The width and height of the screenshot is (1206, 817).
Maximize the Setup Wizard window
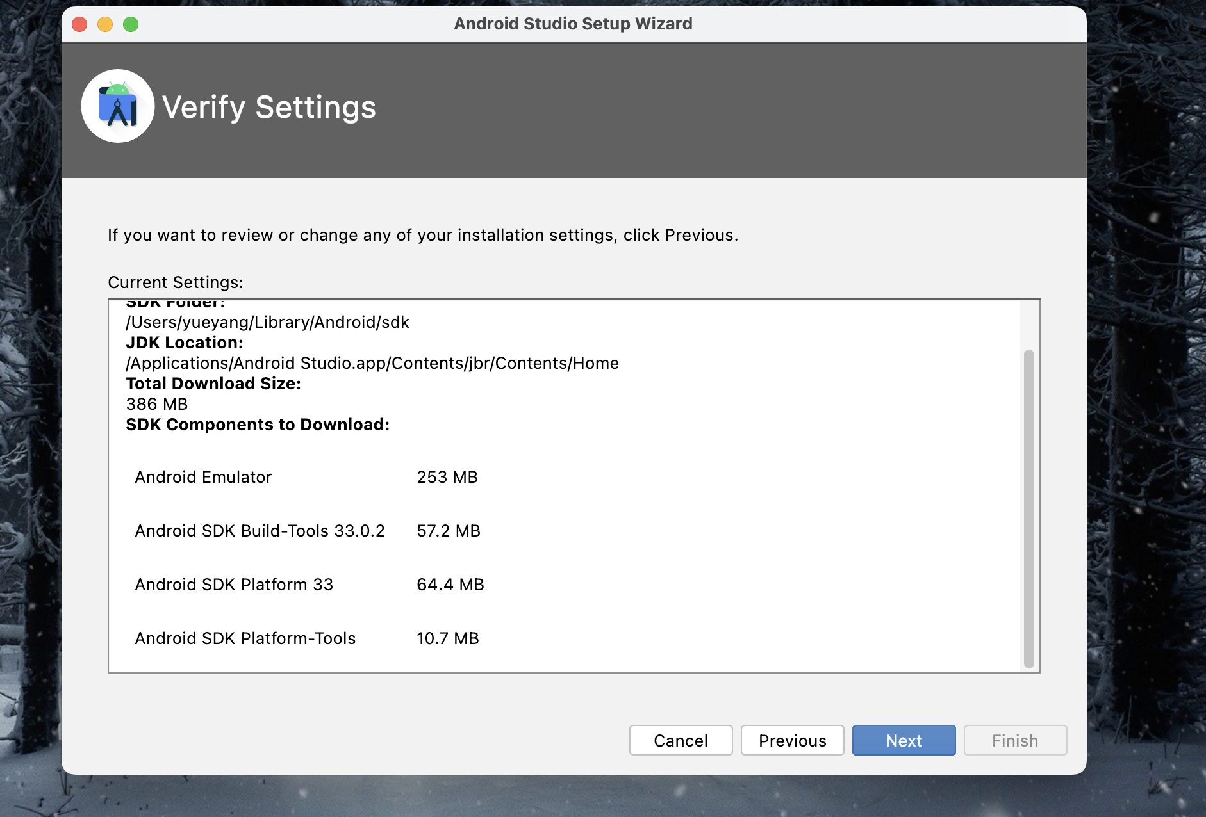tap(131, 24)
